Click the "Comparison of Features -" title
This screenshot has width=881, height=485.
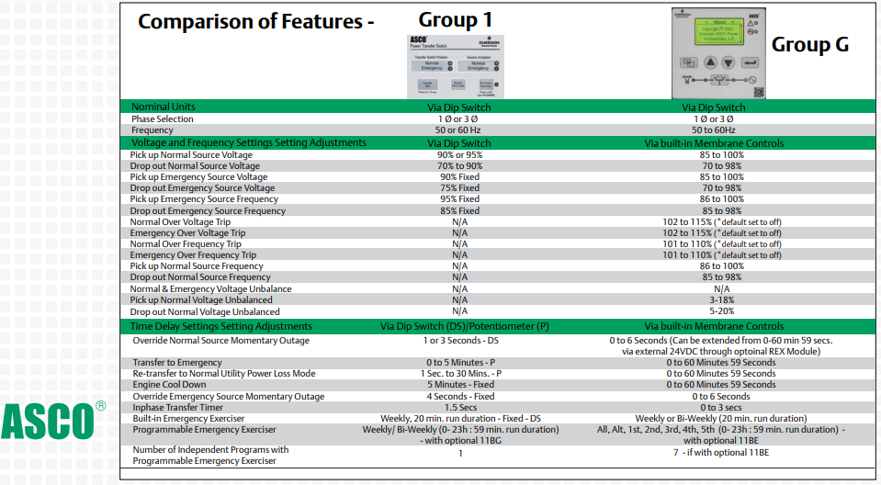tap(256, 22)
